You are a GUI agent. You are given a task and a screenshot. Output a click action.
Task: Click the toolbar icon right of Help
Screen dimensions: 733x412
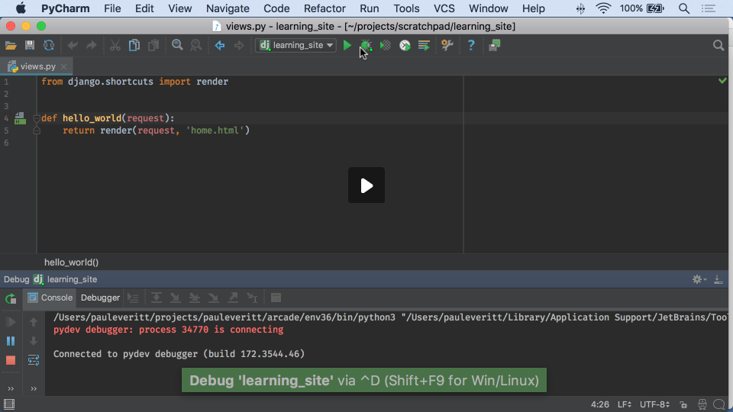coord(495,45)
